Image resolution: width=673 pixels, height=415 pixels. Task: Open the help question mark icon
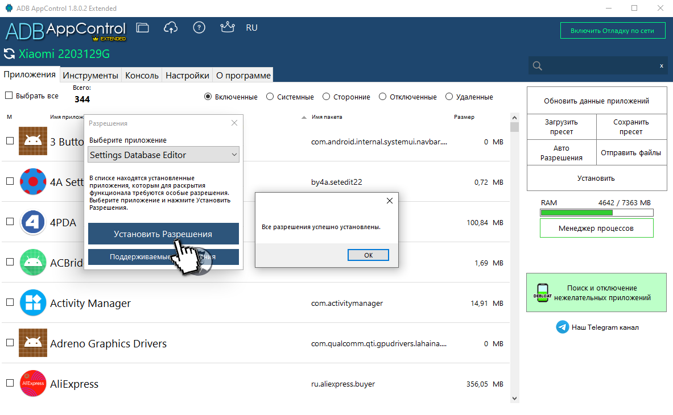click(x=199, y=28)
